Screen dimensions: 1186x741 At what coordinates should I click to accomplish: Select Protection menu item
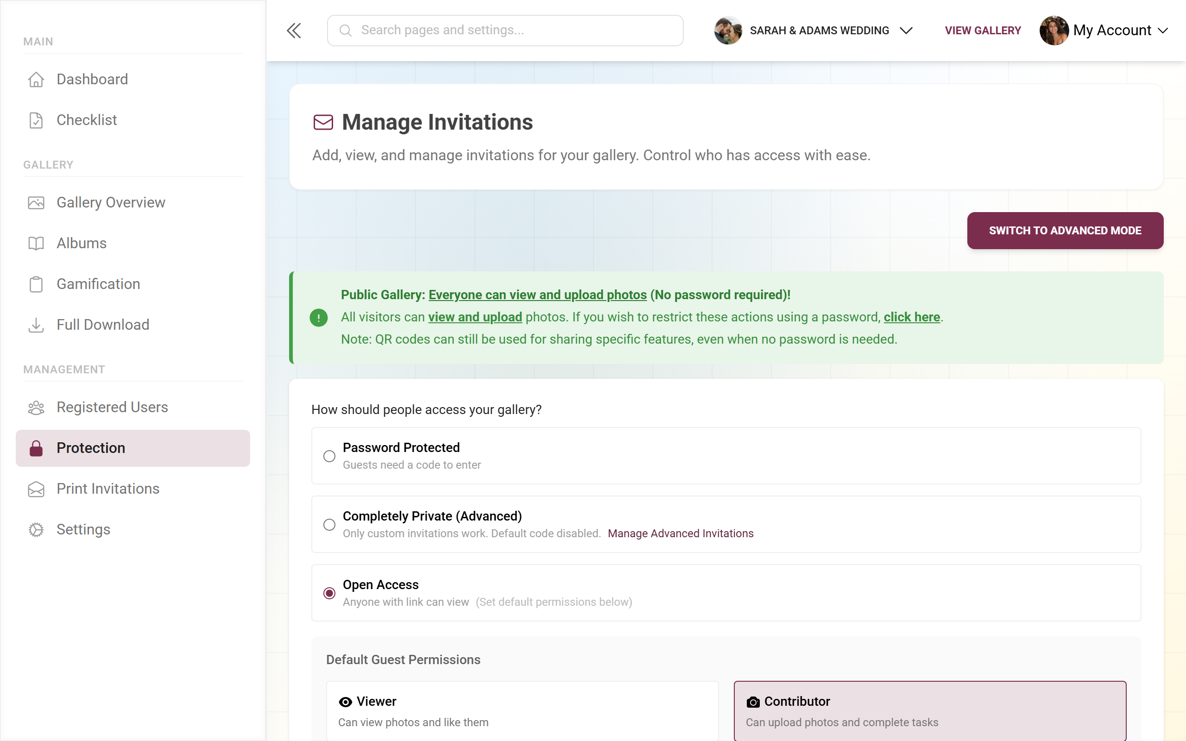pyautogui.click(x=133, y=448)
